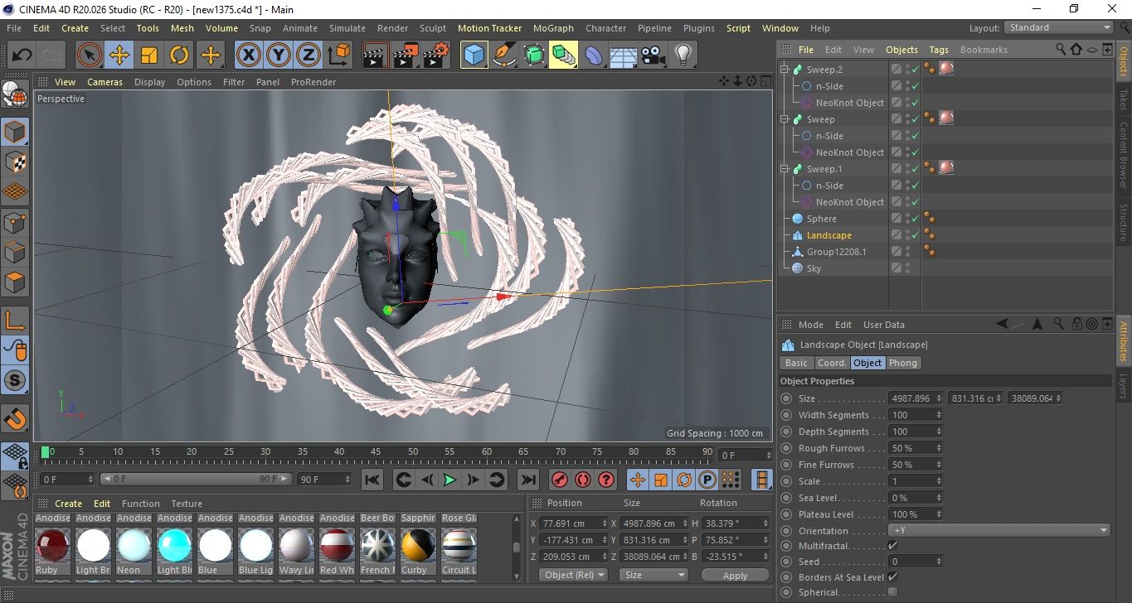Viewport: 1132px width, 603px height.
Task: Add a Cube primitive object
Action: tap(474, 55)
